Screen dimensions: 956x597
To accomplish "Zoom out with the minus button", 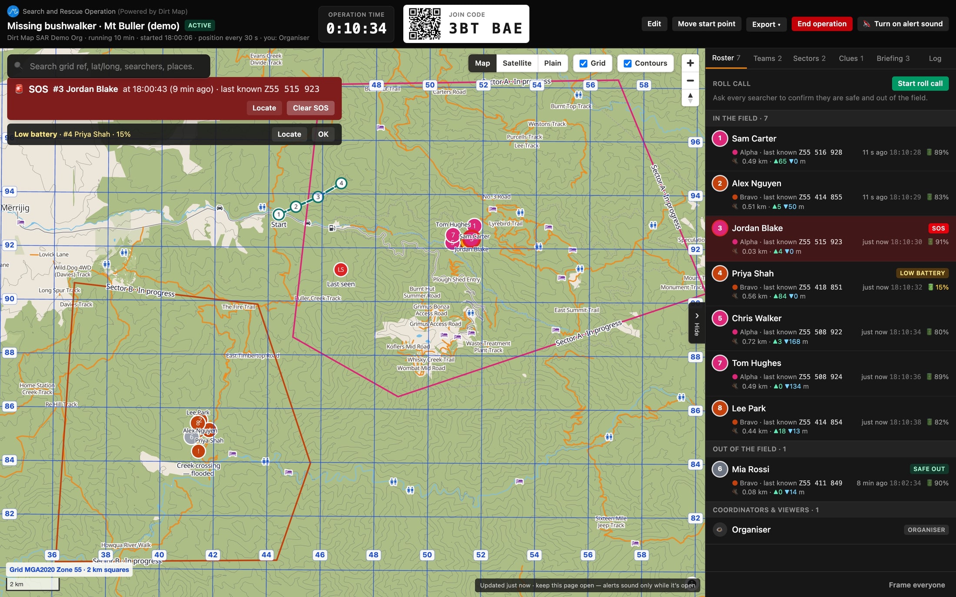I will tap(690, 80).
